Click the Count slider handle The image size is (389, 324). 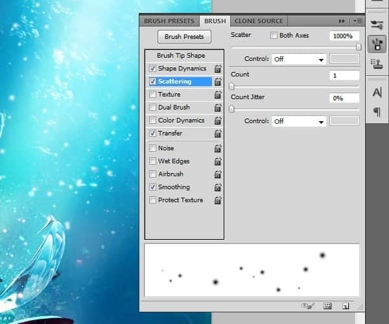pyautogui.click(x=231, y=86)
